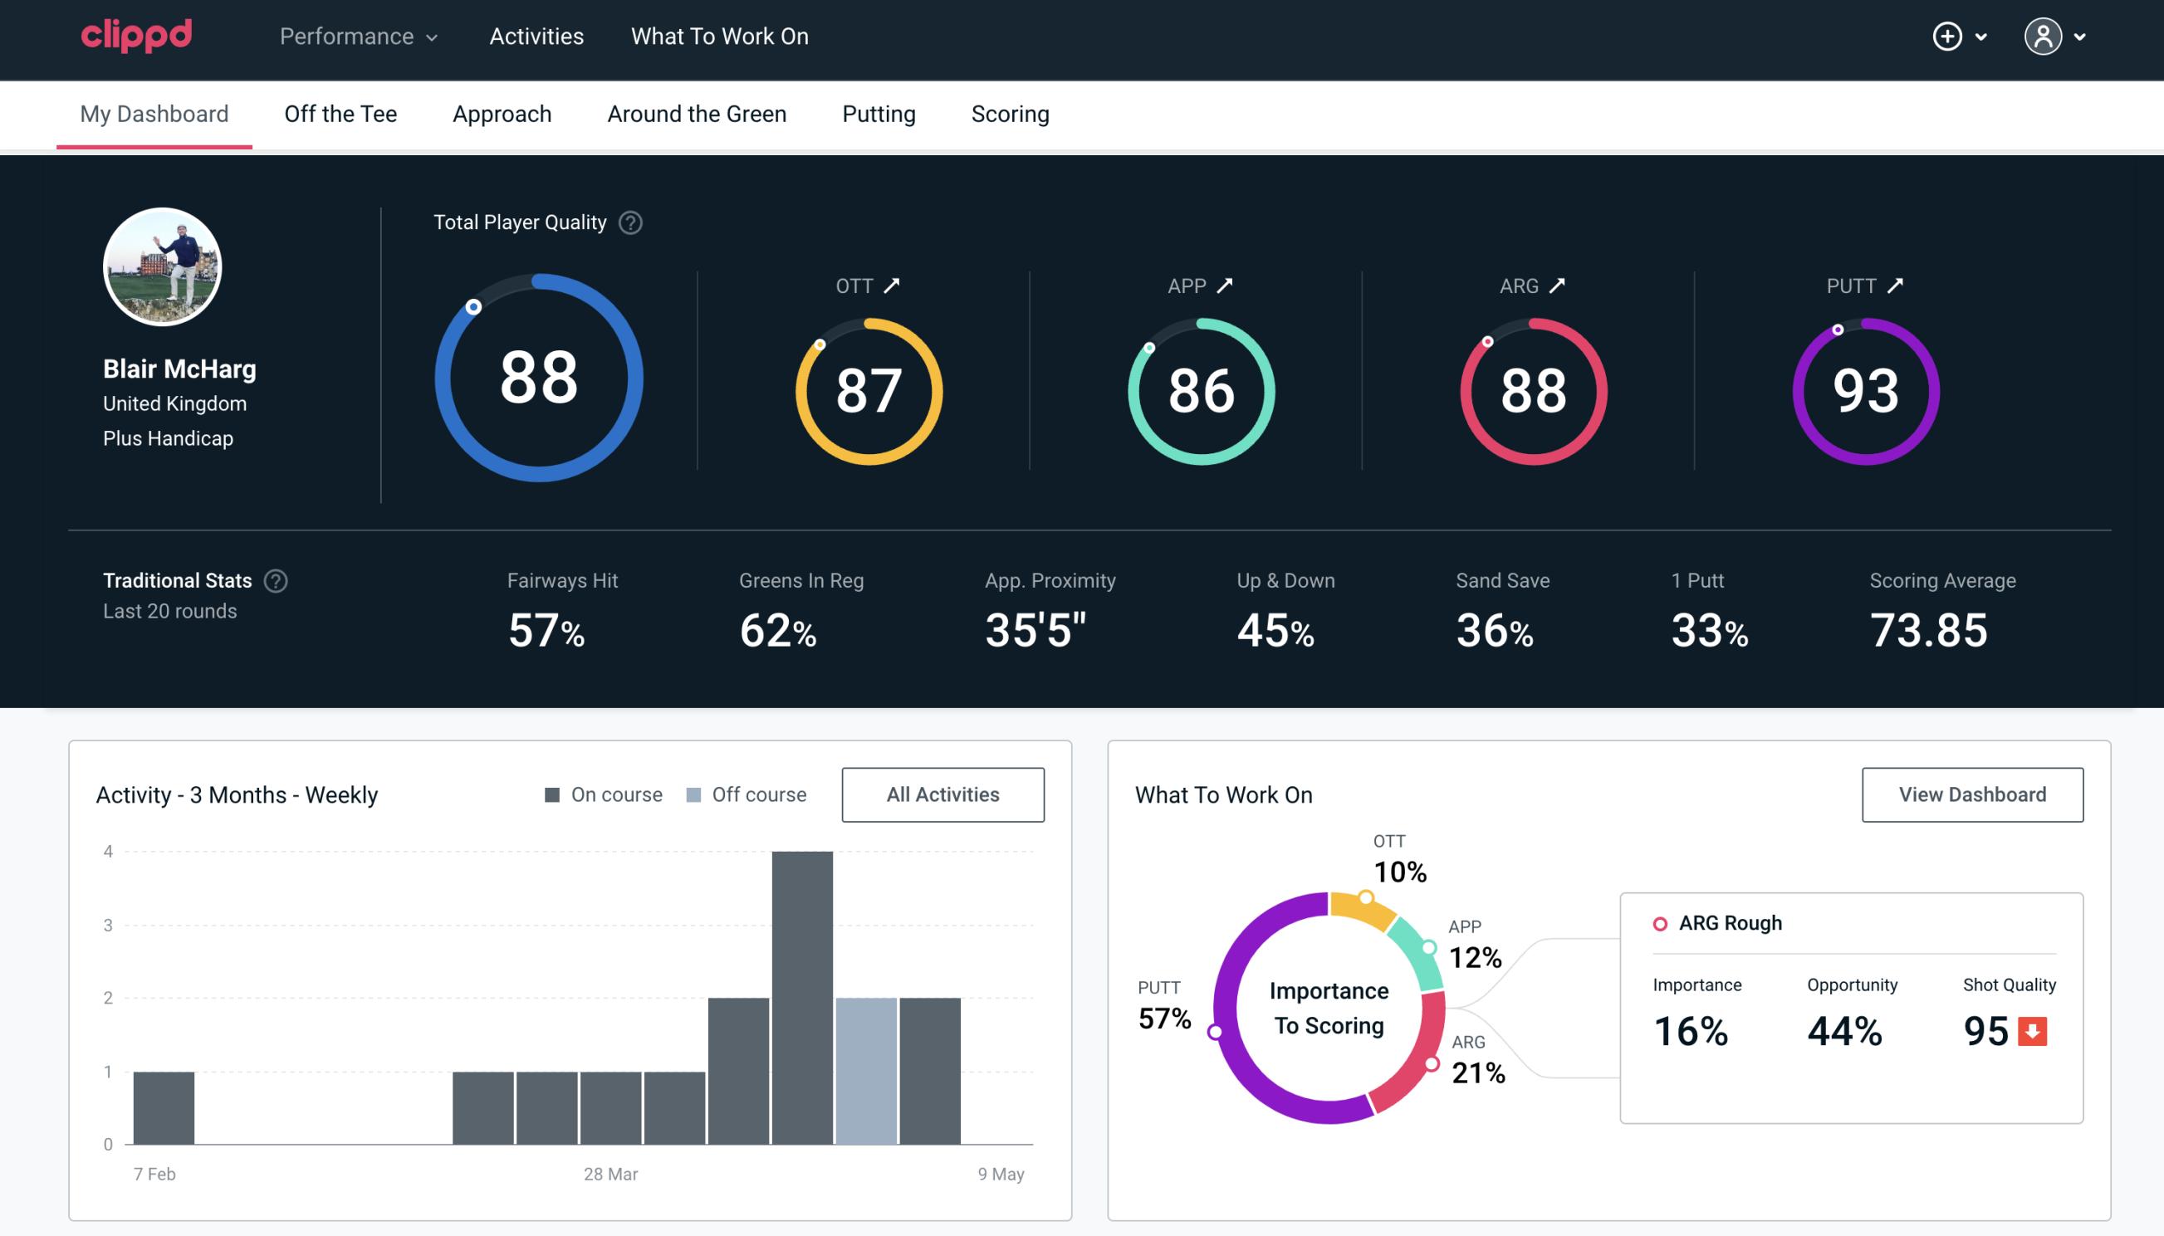The image size is (2164, 1236).
Task: Click the Traditional Stats help icon
Action: click(x=273, y=579)
